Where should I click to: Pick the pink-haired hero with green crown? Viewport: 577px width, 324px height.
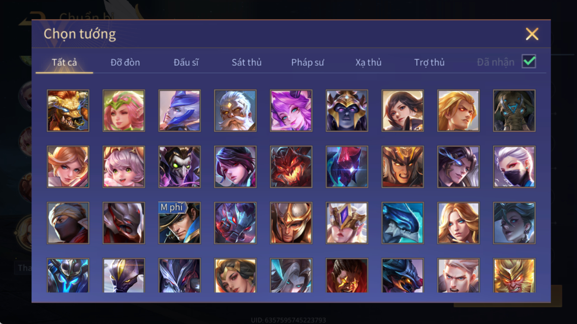[x=124, y=111]
